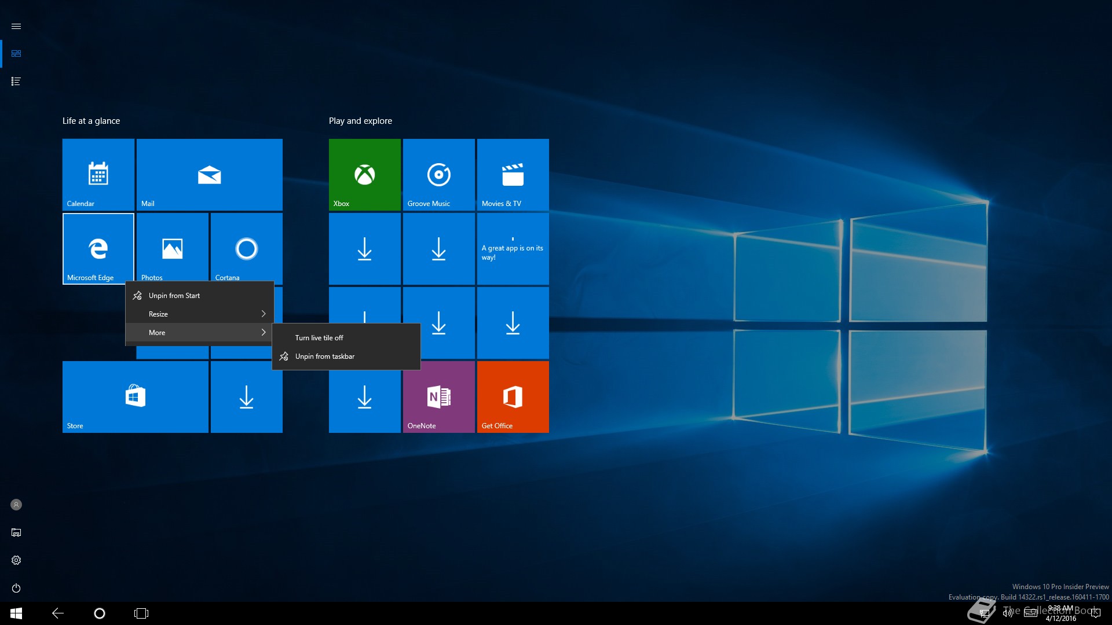Choose Turn live tile off
The width and height of the screenshot is (1112, 625).
coord(346,338)
